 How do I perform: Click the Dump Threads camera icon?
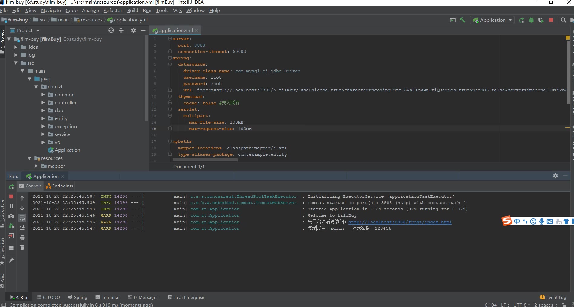click(11, 216)
